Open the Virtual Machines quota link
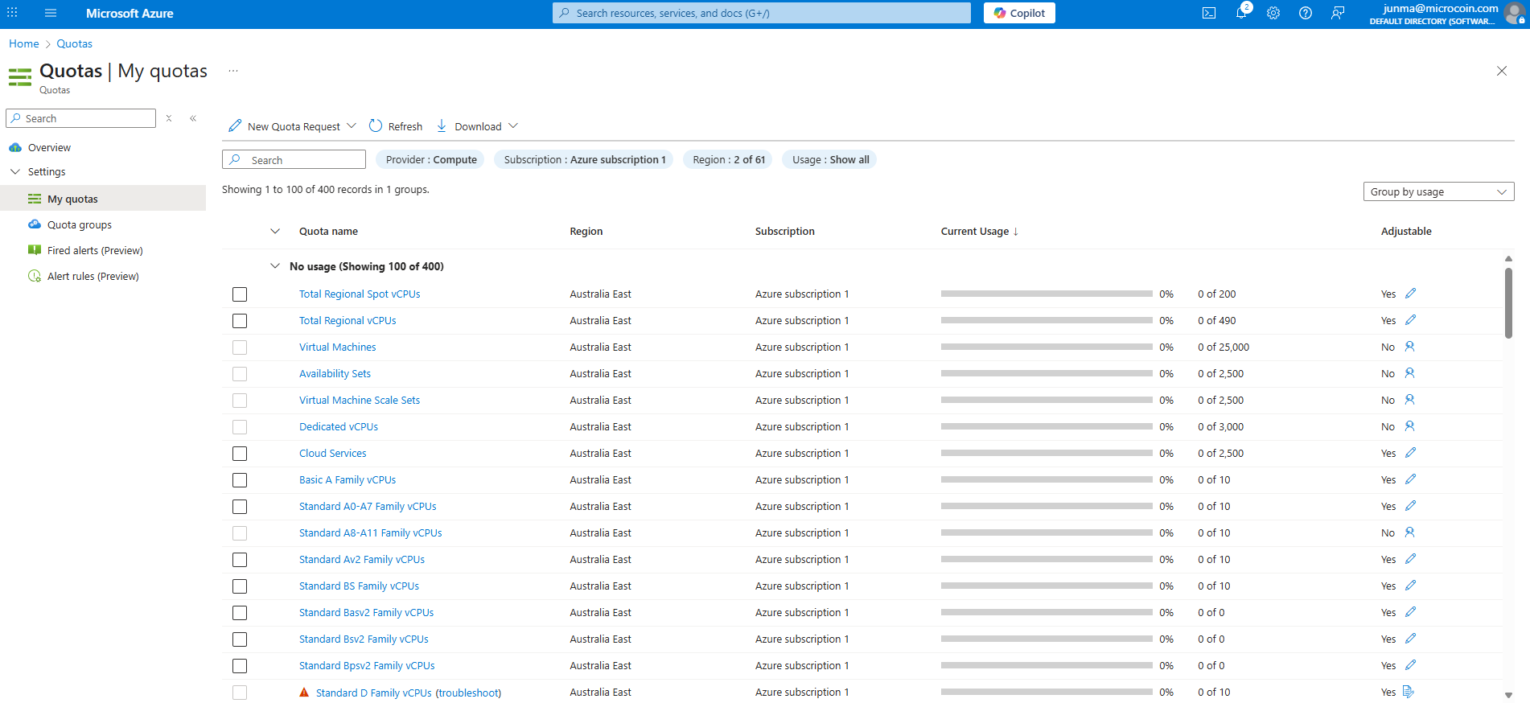 coord(337,347)
